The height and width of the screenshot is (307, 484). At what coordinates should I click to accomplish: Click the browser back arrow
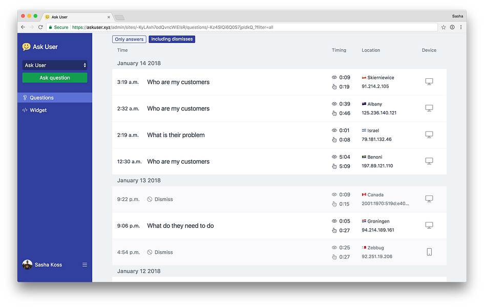[x=23, y=27]
